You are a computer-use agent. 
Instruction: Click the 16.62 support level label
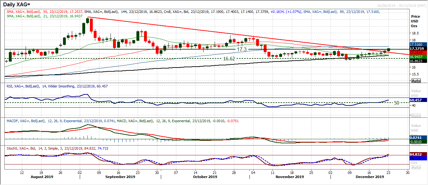tap(229, 59)
